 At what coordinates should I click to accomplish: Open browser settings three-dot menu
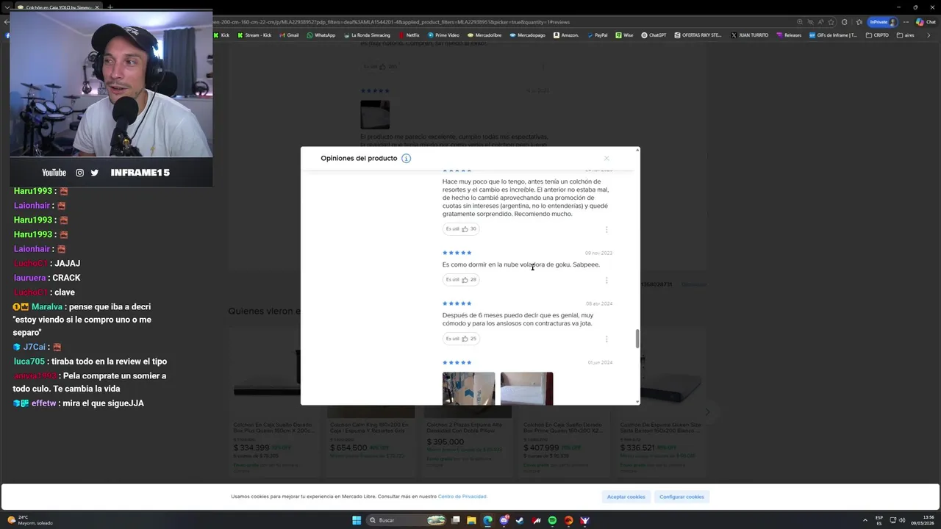(906, 22)
